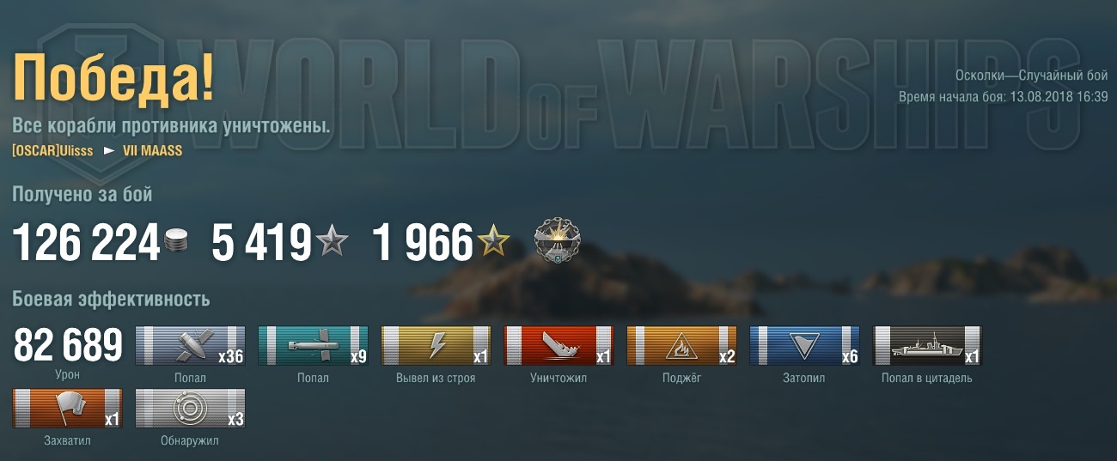Click the shell hits ribbon x36
This screenshot has width=1117, height=461.
pyautogui.click(x=191, y=346)
